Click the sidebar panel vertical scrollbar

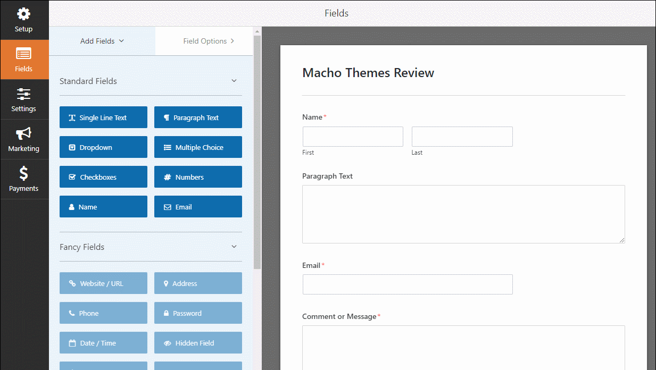pos(257,152)
